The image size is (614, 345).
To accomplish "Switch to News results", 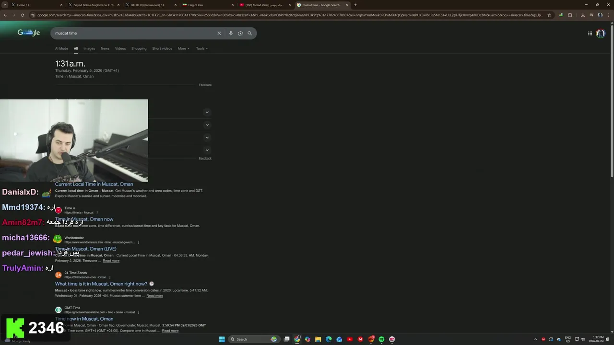I will (x=105, y=48).
